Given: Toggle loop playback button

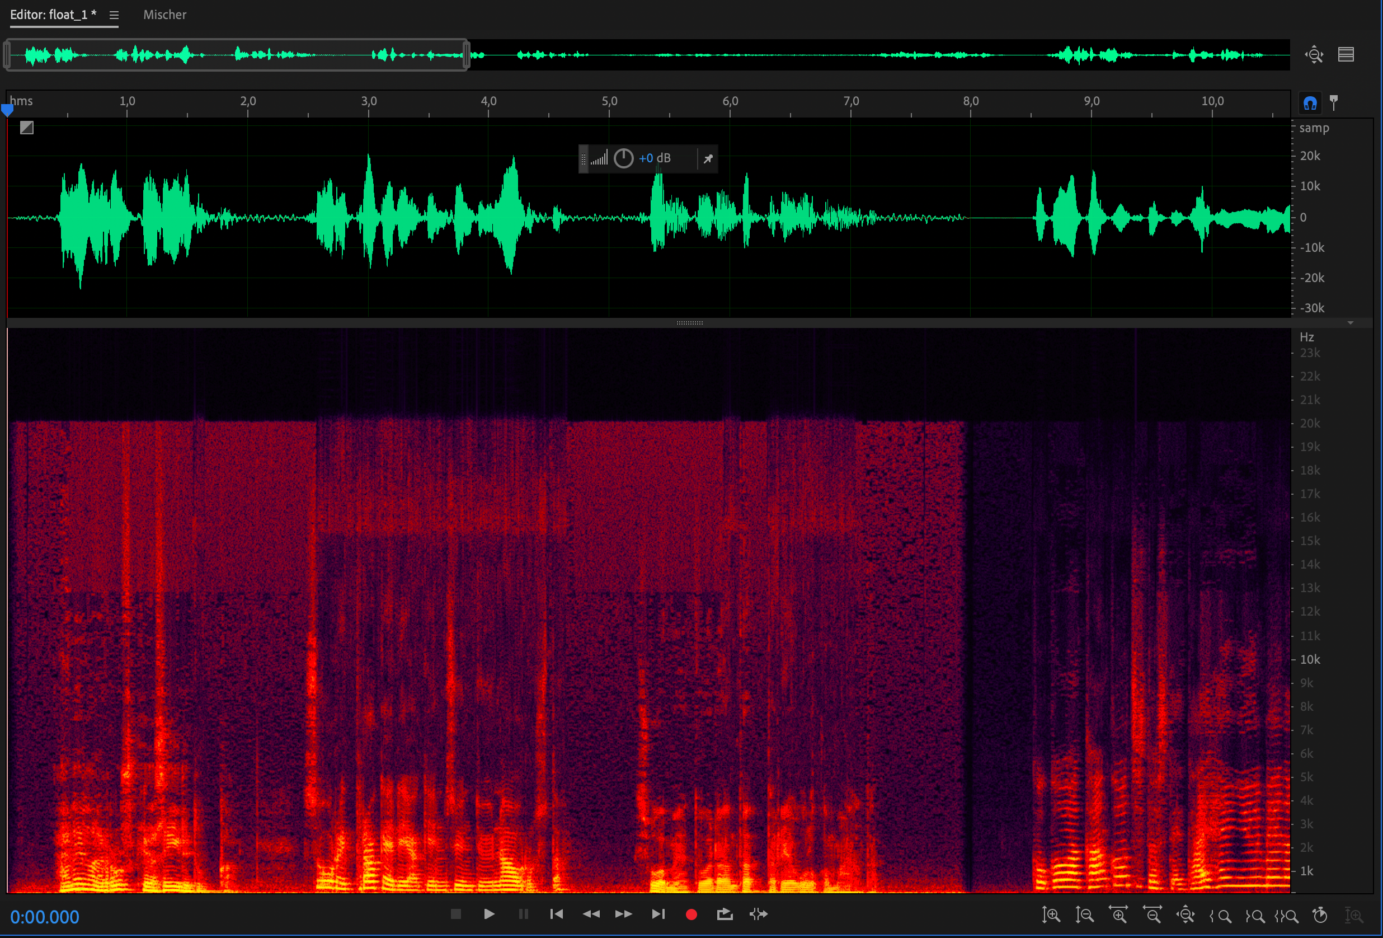Looking at the screenshot, I should pos(725,914).
